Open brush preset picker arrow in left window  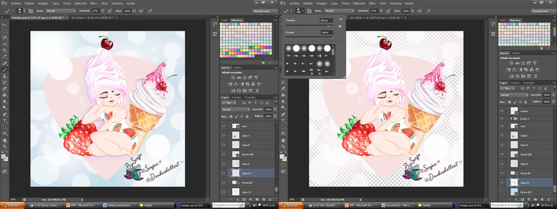(x=25, y=10)
